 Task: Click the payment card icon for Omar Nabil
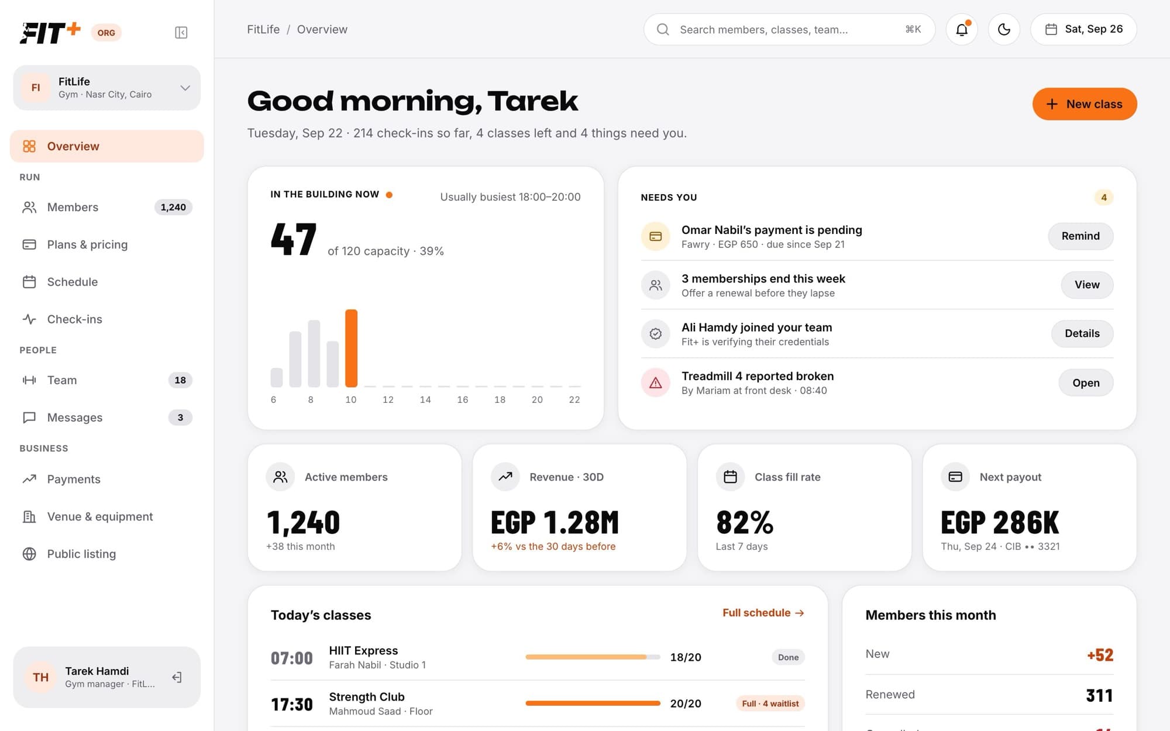655,236
